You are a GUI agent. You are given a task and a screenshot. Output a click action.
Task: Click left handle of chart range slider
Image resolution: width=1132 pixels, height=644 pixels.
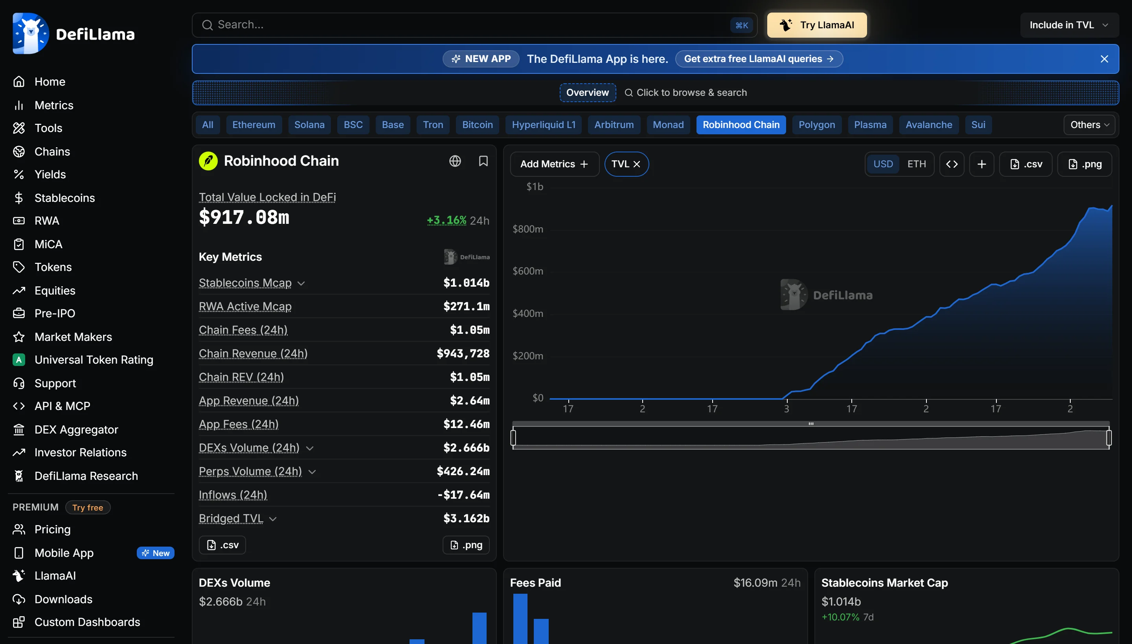tap(513, 438)
